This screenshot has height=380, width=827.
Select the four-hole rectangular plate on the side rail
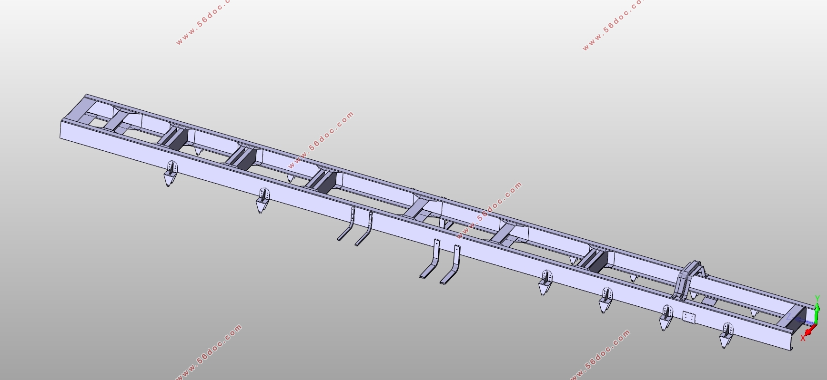pyautogui.click(x=689, y=318)
